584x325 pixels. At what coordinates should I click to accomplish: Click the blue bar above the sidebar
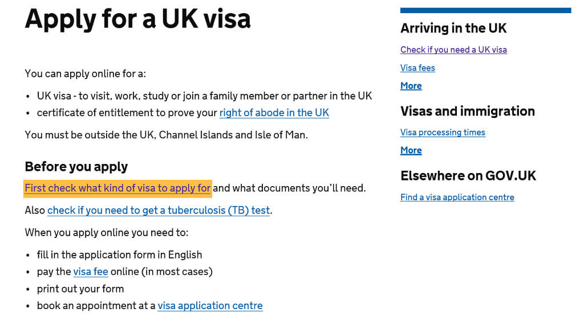(x=486, y=10)
